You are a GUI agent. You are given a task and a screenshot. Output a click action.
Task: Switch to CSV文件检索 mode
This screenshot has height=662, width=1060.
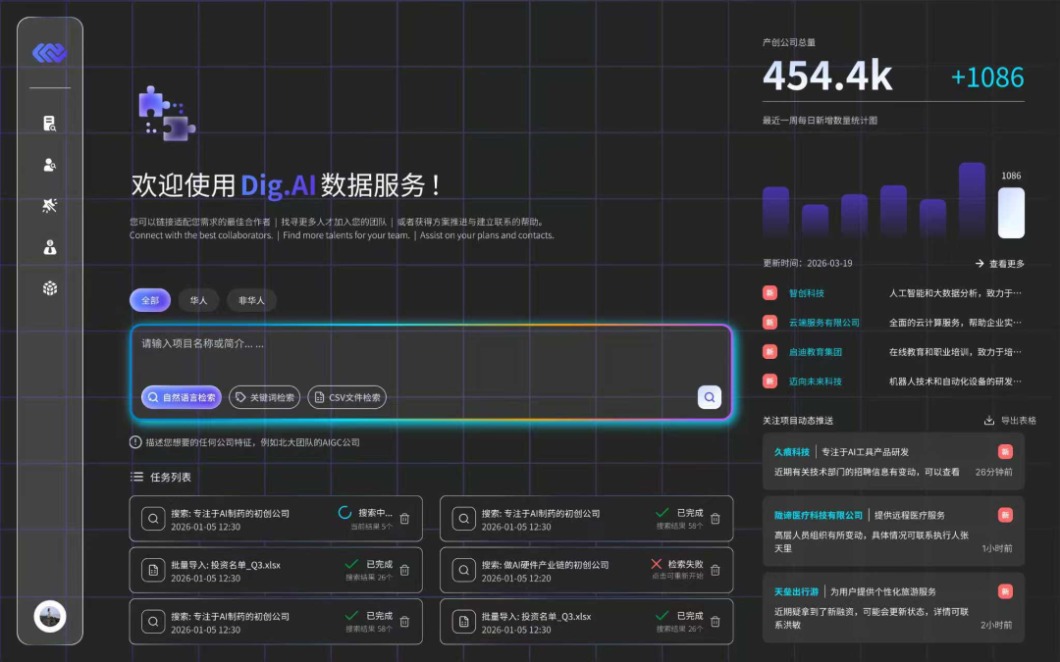[x=345, y=397]
